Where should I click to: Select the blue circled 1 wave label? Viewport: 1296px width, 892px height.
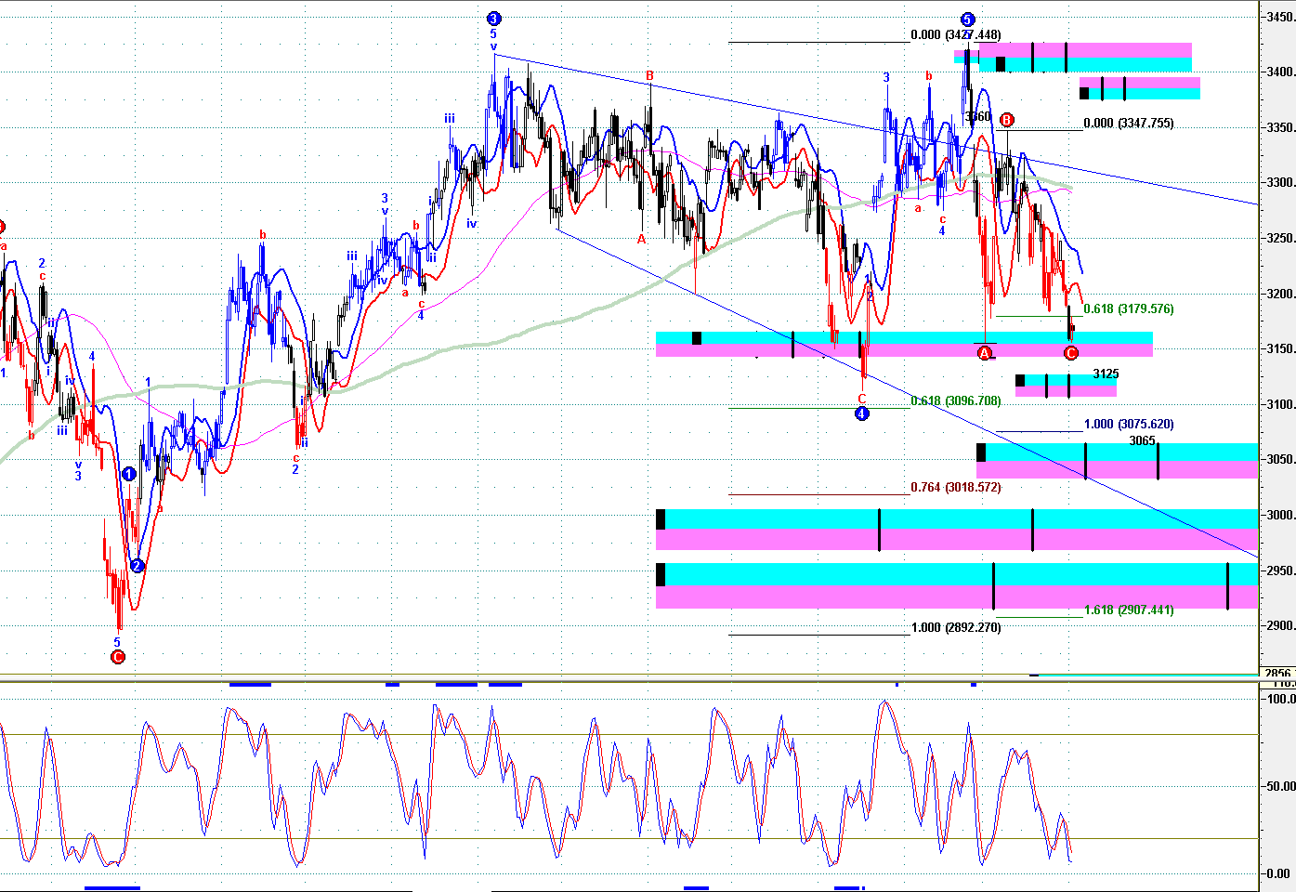pyautogui.click(x=129, y=474)
